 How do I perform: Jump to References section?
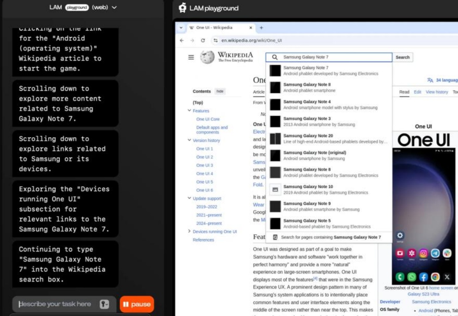(x=203, y=240)
